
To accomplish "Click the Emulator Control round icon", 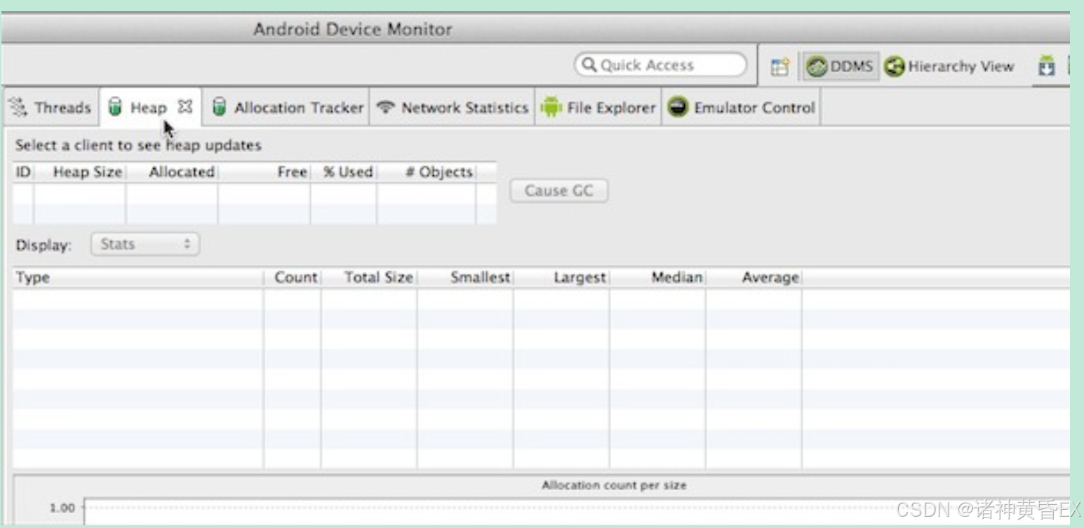I will pos(677,107).
